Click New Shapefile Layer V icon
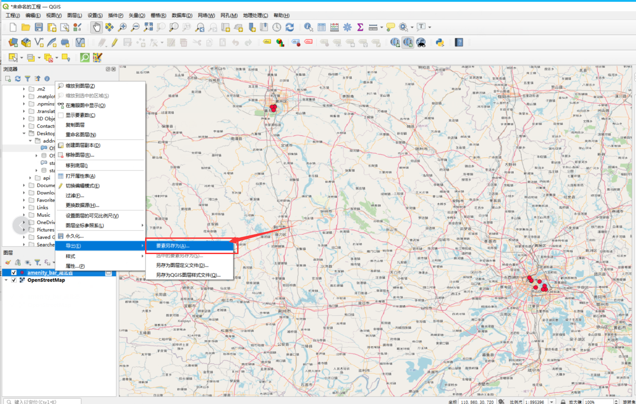This screenshot has height=404, width=636. pos(39,42)
